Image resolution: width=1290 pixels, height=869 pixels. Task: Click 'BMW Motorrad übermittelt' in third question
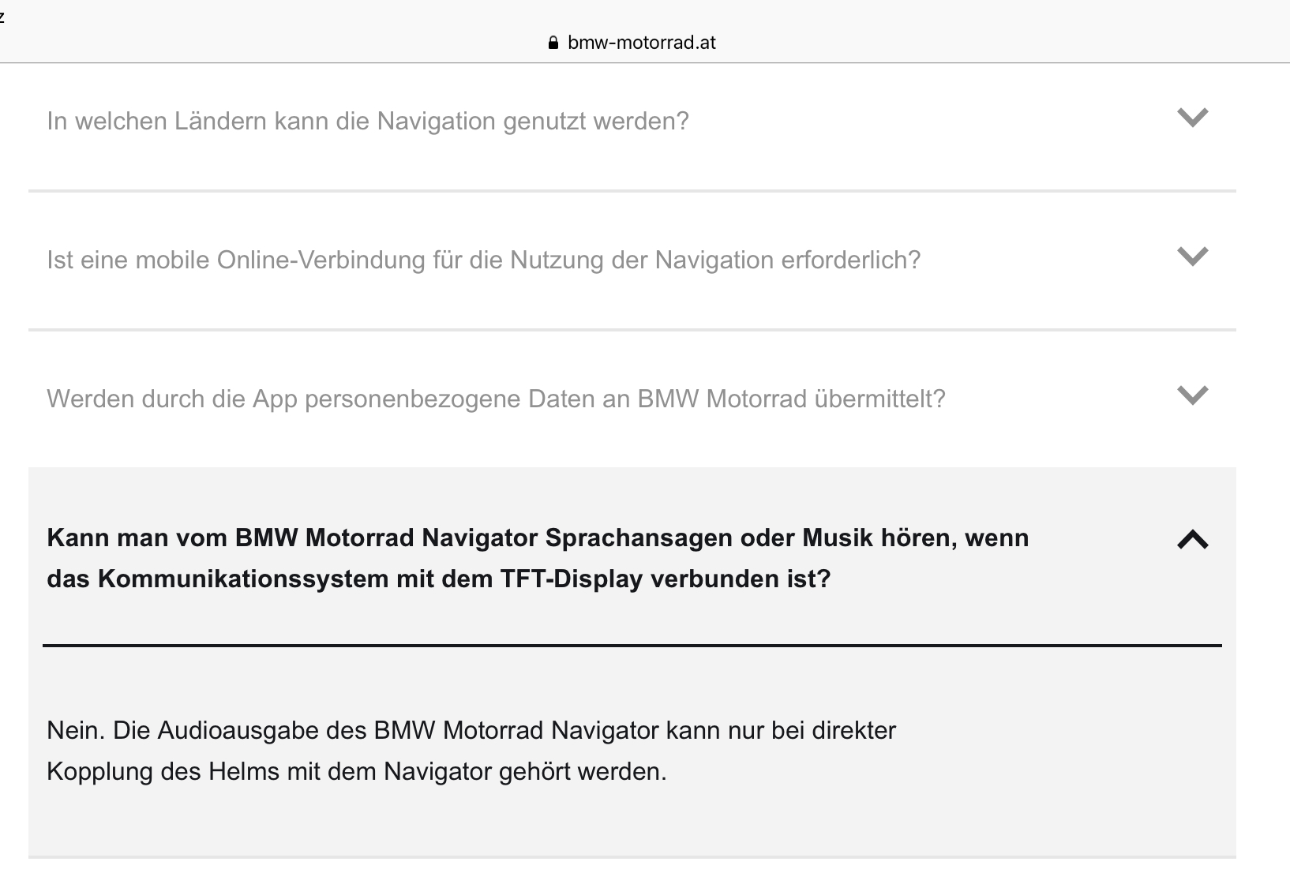pos(791,399)
